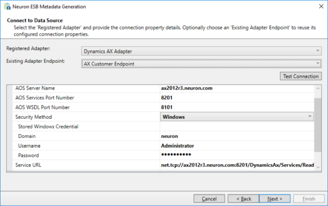Select the Service URL value field
The image size is (328, 206).
coord(237,165)
